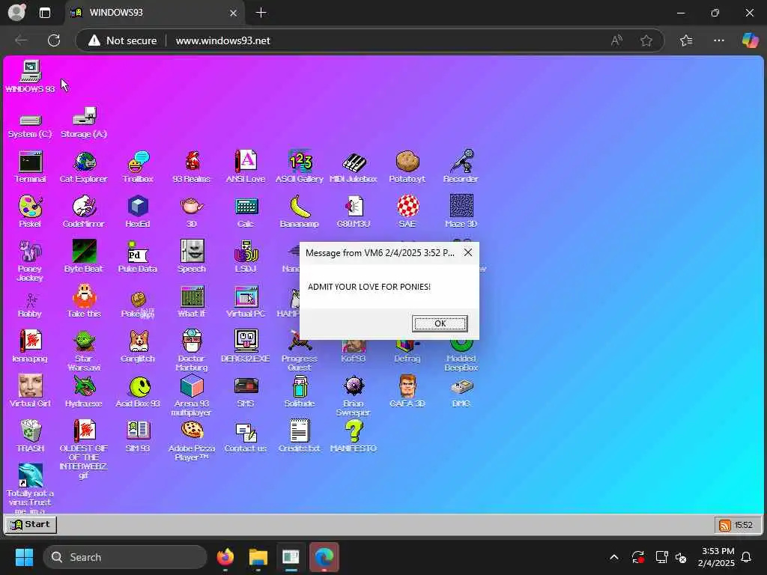The image size is (767, 575).
Task: Click OK in the VM6 message dialog
Action: (x=440, y=323)
